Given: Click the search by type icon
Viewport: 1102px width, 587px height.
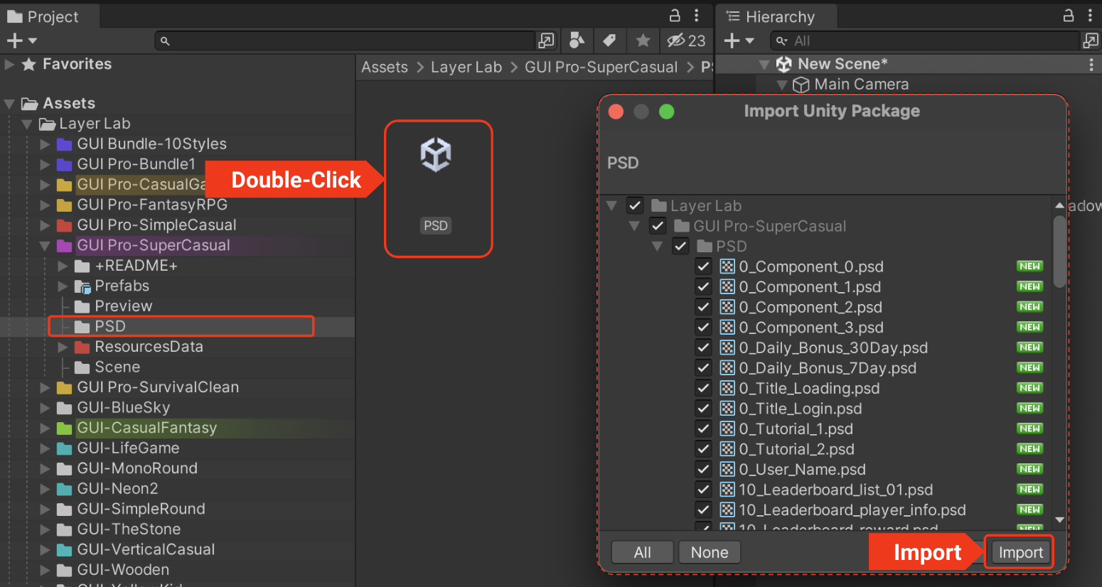Looking at the screenshot, I should coord(577,41).
